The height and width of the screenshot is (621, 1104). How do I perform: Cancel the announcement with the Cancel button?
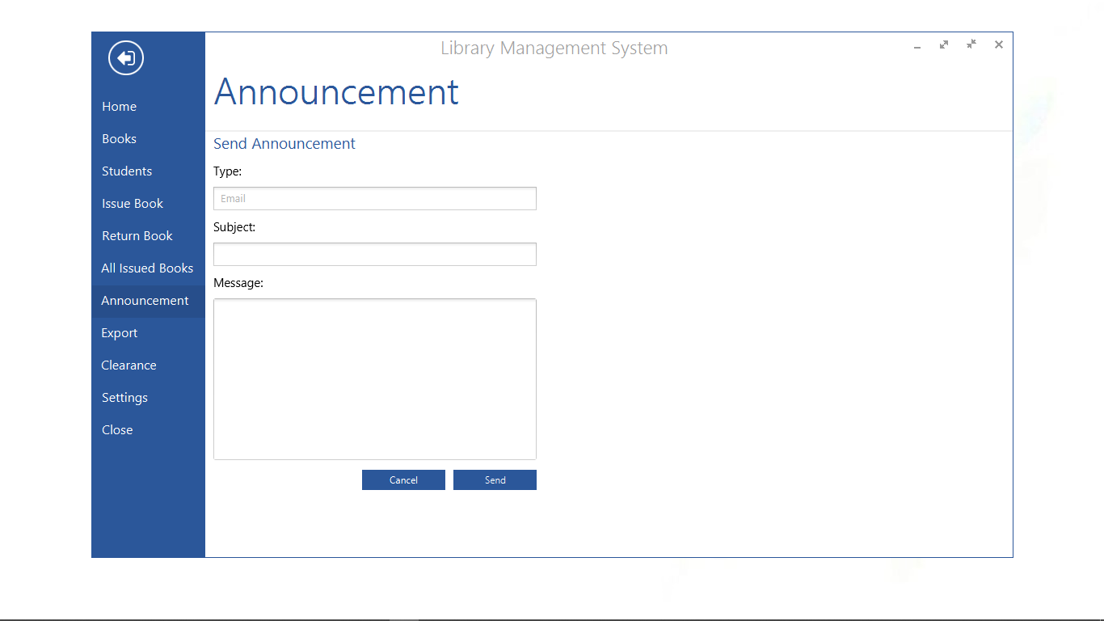(x=403, y=479)
